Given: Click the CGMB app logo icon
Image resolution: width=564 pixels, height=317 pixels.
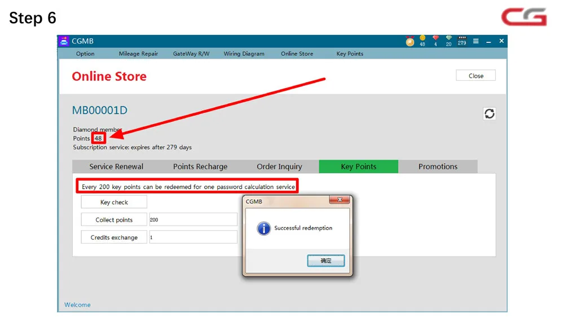Looking at the screenshot, I should click(x=64, y=41).
